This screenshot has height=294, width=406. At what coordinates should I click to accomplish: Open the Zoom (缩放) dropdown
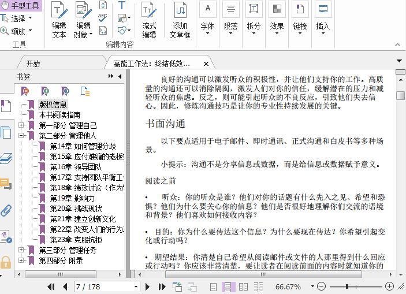pos(30,31)
